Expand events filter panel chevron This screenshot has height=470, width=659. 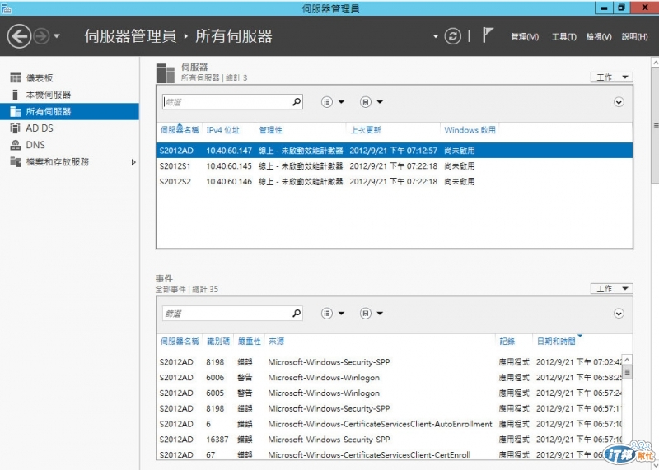coord(619,314)
